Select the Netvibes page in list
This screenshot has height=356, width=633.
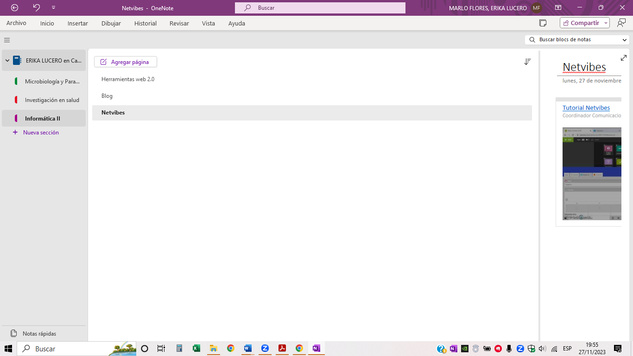coord(312,113)
